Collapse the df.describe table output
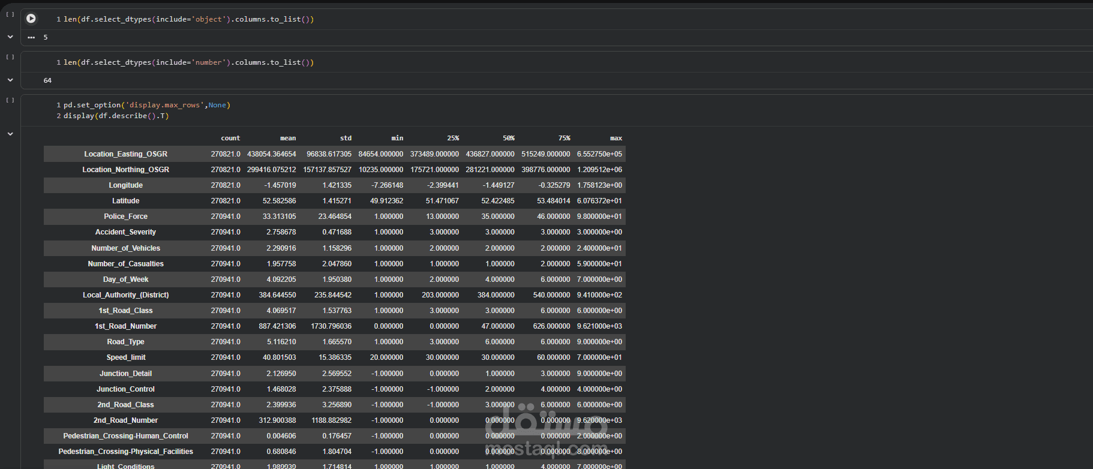Viewport: 1093px width, 469px height. click(x=10, y=134)
